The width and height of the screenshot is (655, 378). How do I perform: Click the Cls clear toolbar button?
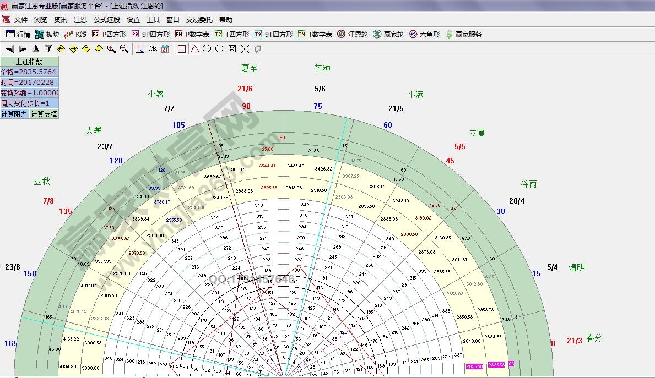click(153, 49)
